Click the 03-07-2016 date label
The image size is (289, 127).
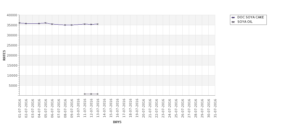pyautogui.click(x=33, y=108)
